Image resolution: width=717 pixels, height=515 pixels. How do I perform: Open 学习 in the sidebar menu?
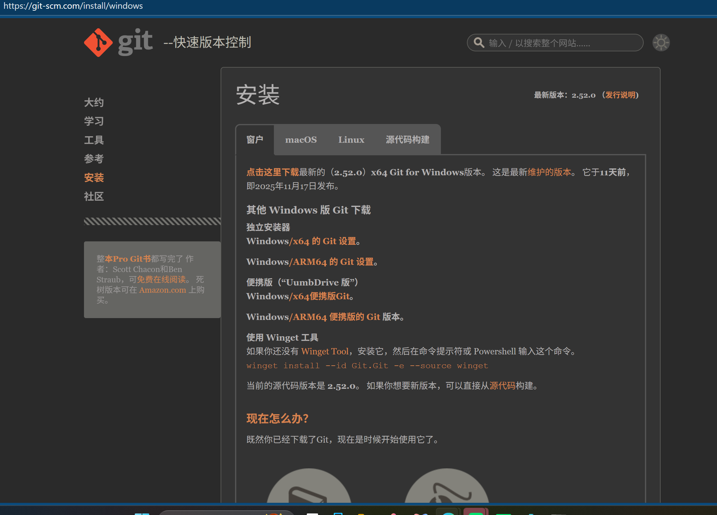tap(94, 121)
